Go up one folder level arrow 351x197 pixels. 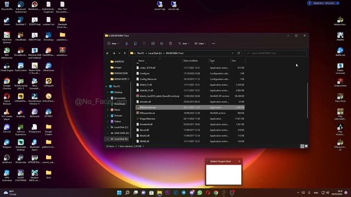(x=124, y=53)
